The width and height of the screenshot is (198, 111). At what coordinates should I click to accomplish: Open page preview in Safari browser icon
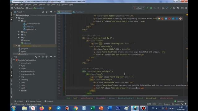tap(166, 18)
